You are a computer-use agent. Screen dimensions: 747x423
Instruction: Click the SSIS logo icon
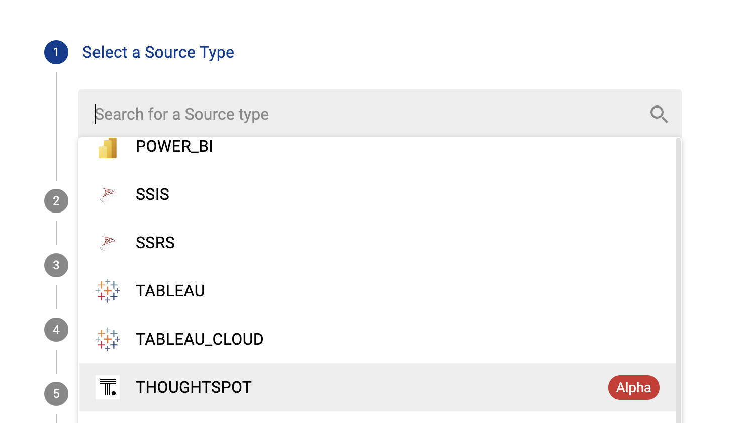click(x=108, y=194)
